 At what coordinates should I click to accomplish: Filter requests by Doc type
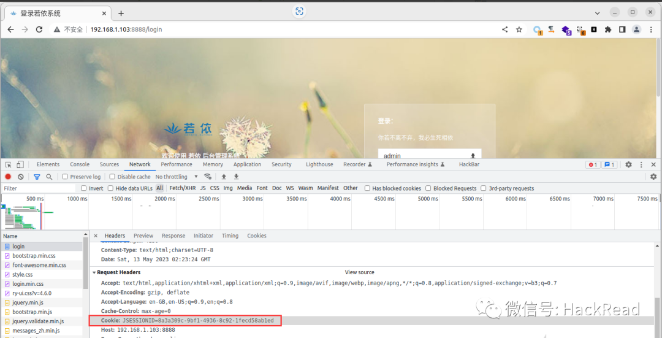click(277, 188)
